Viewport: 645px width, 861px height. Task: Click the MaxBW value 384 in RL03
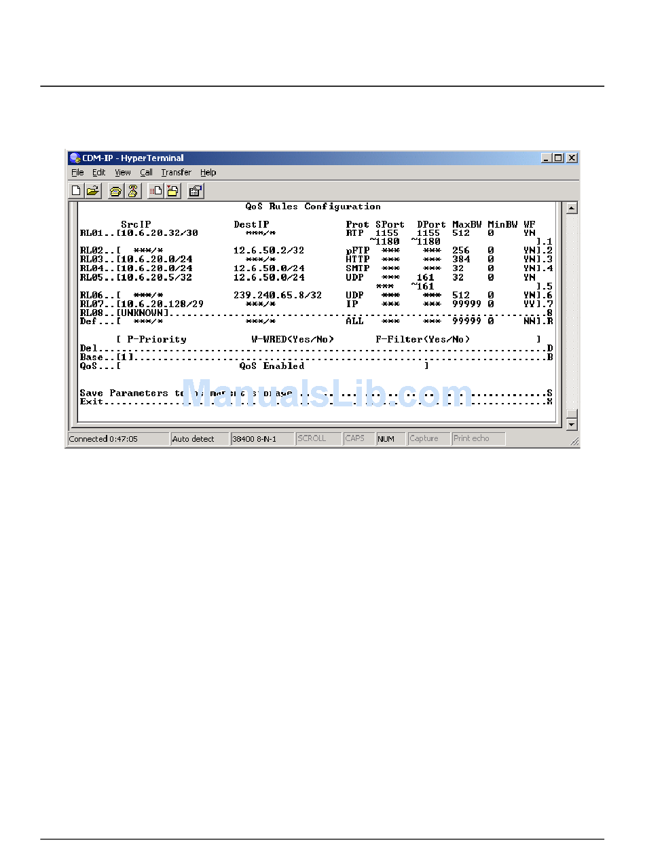click(461, 260)
